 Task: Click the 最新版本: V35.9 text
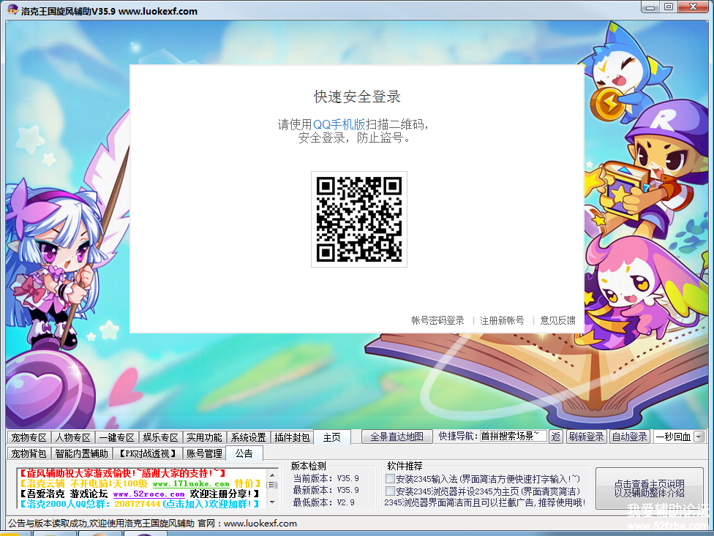pos(326,490)
